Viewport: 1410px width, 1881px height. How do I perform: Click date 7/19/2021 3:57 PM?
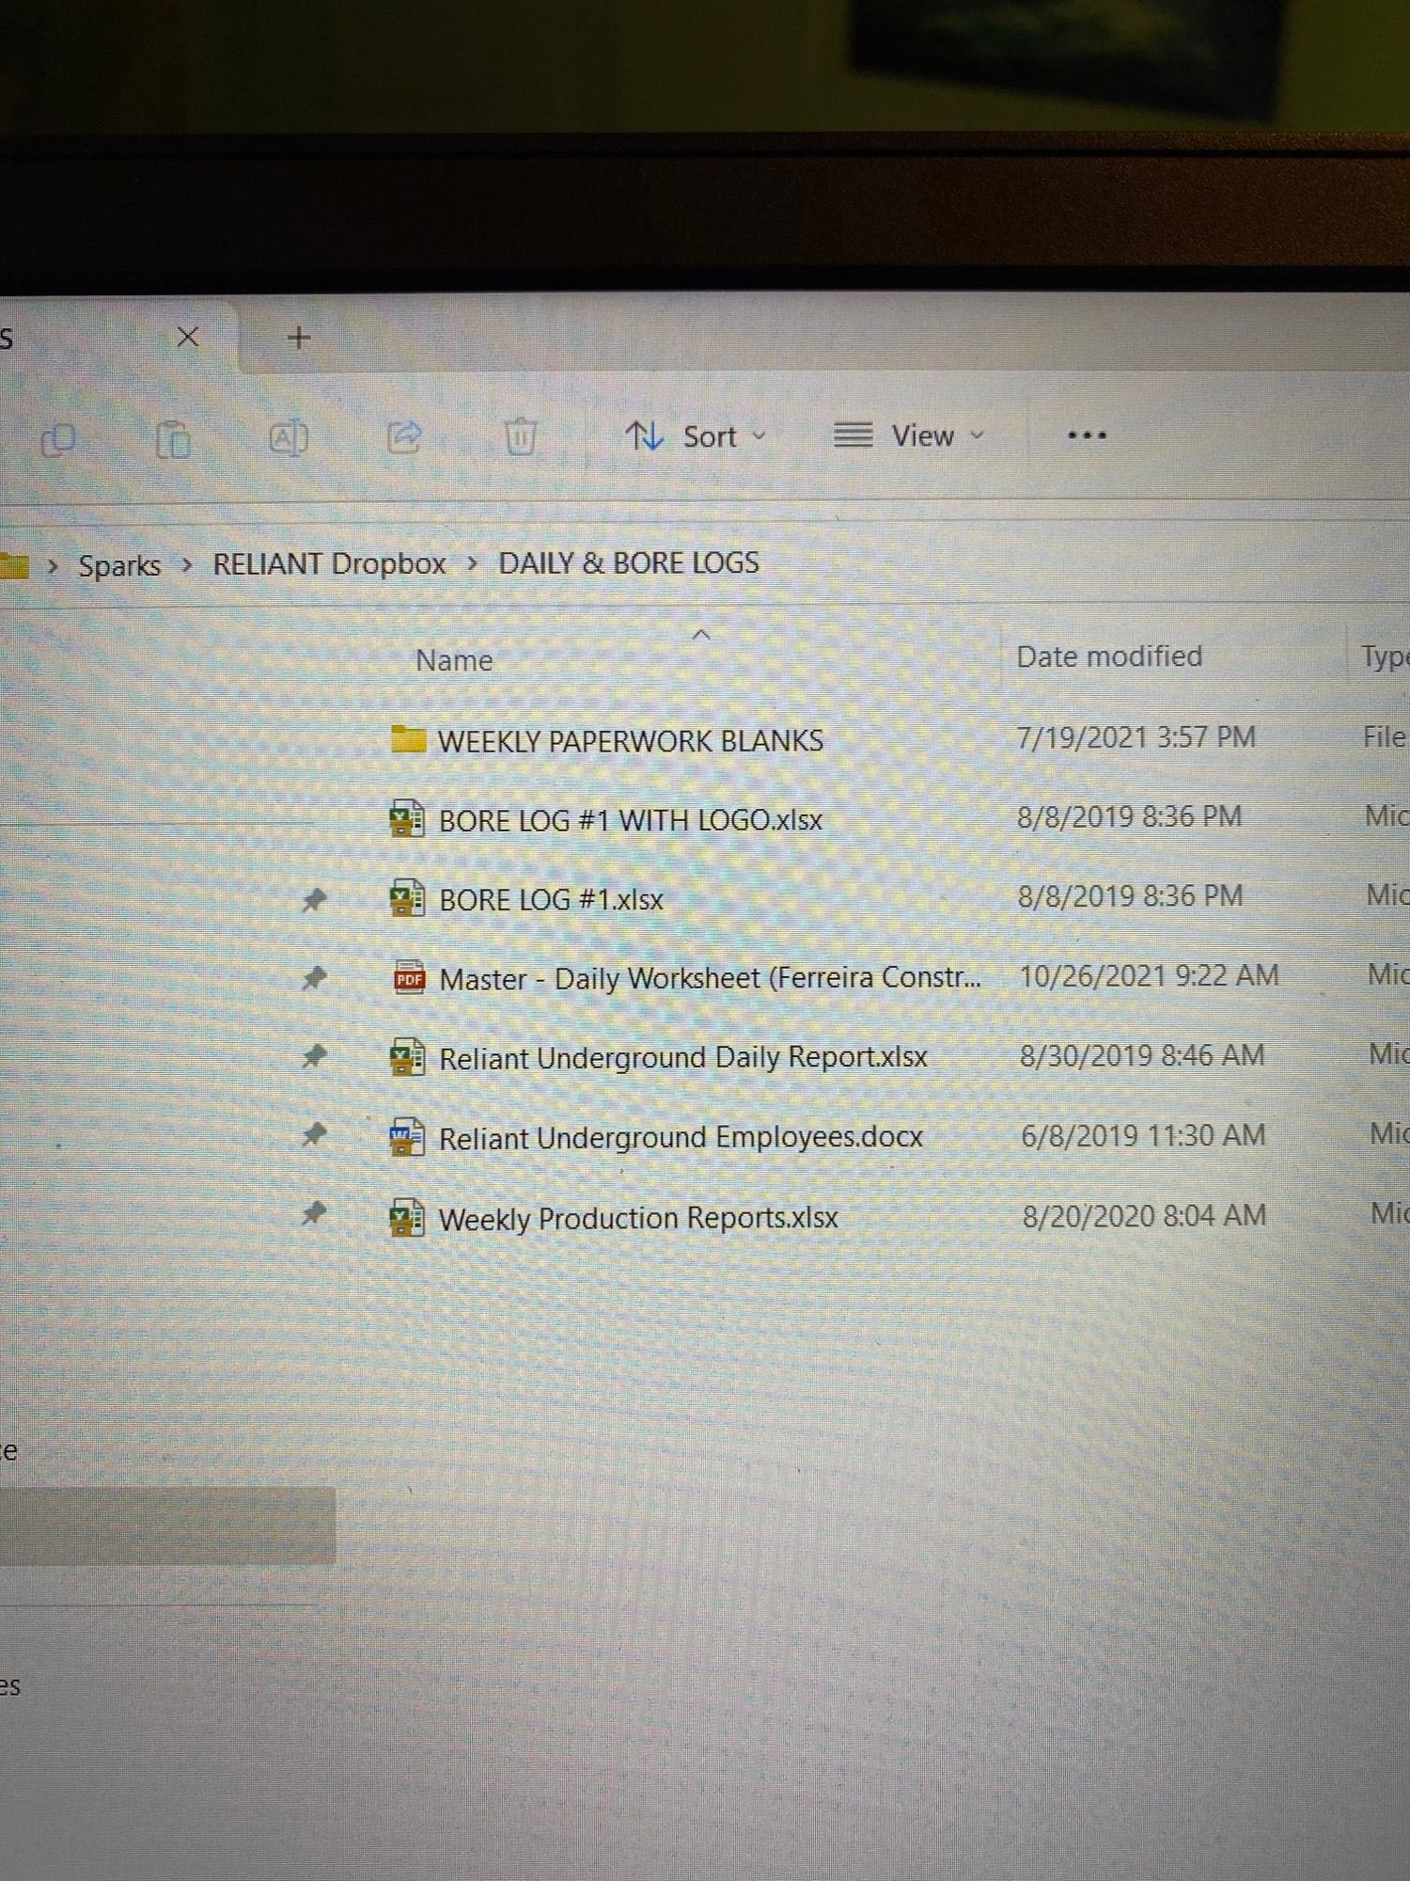(1136, 737)
